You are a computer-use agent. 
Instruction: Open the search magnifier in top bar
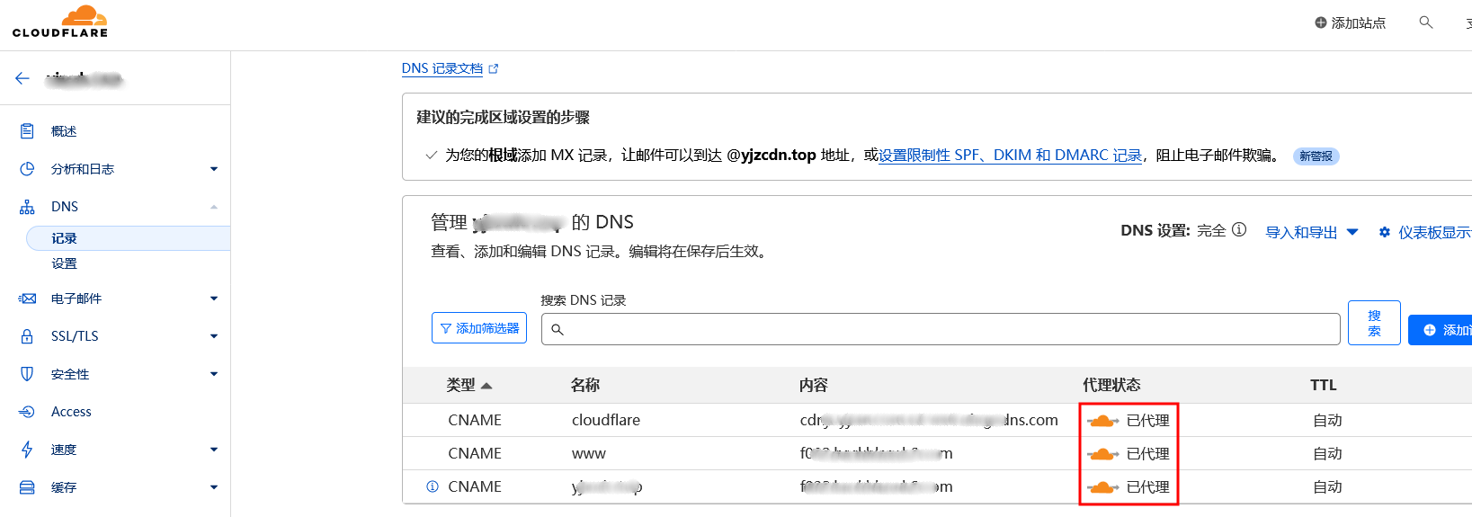[x=1425, y=22]
